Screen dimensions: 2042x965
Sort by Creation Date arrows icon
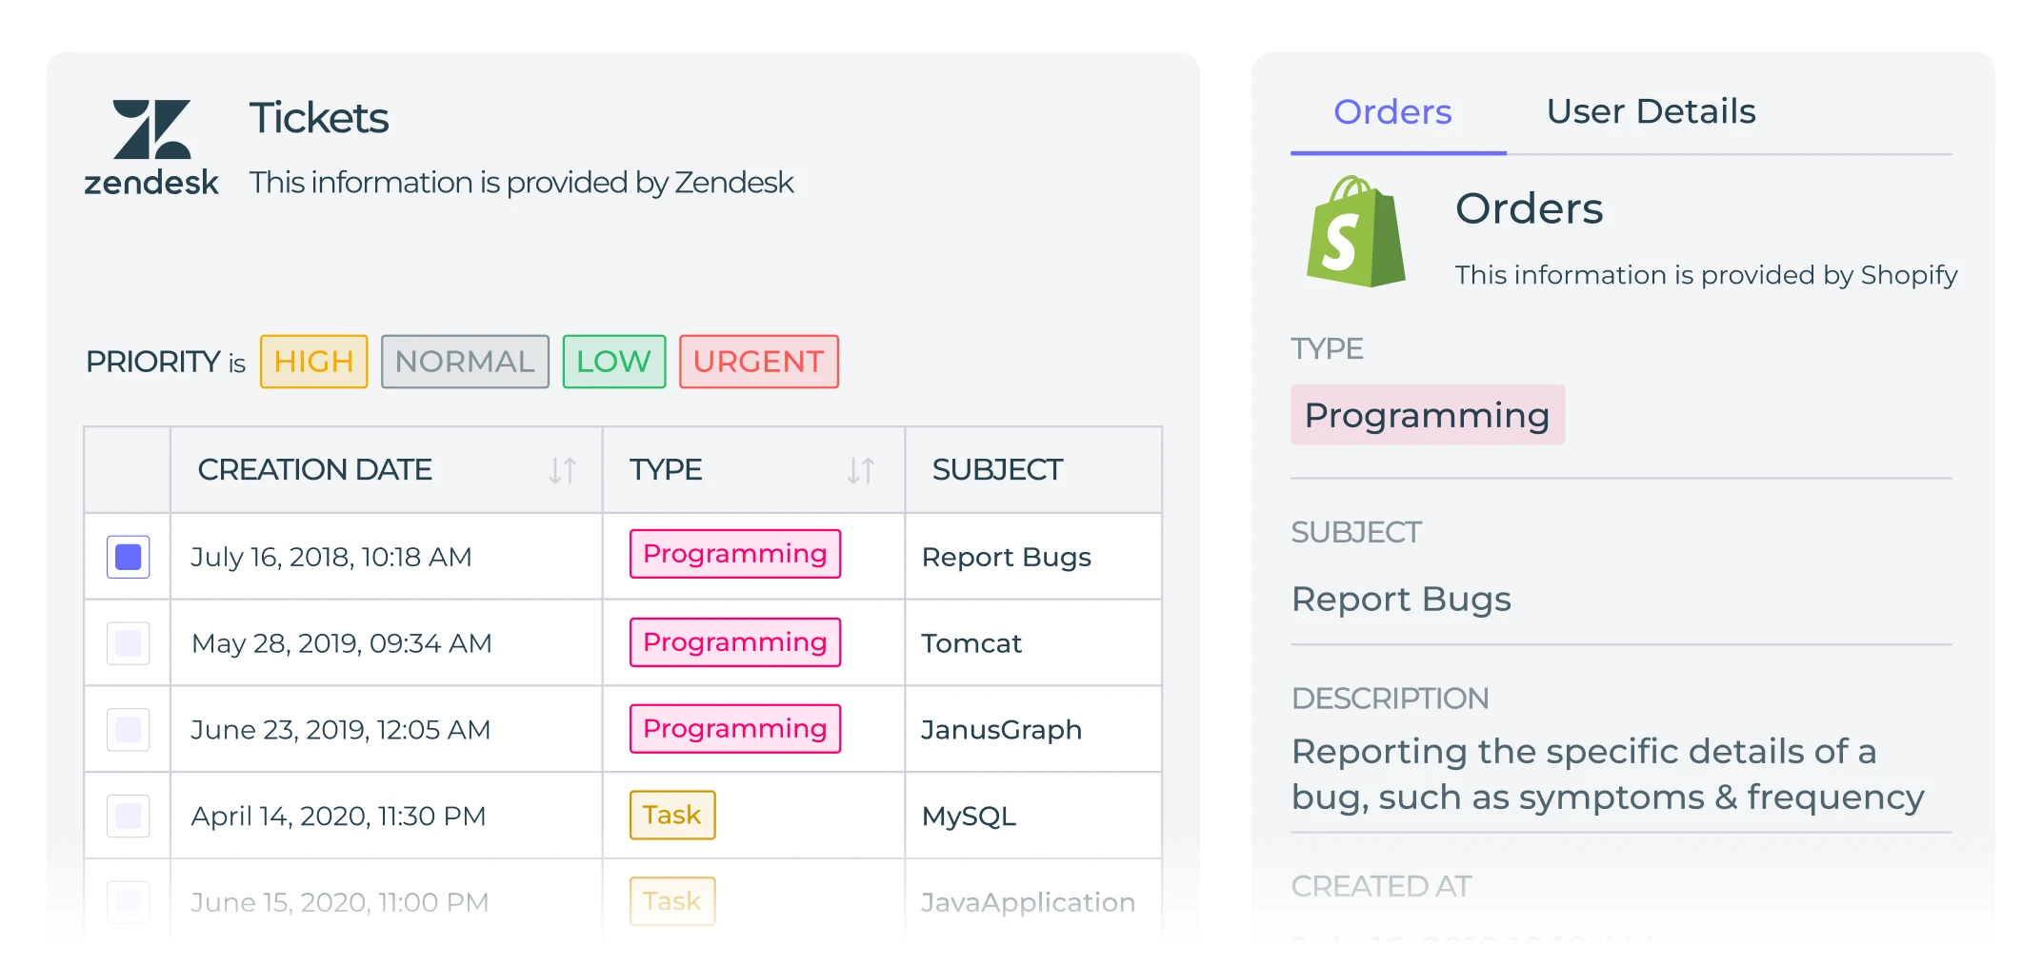563,470
